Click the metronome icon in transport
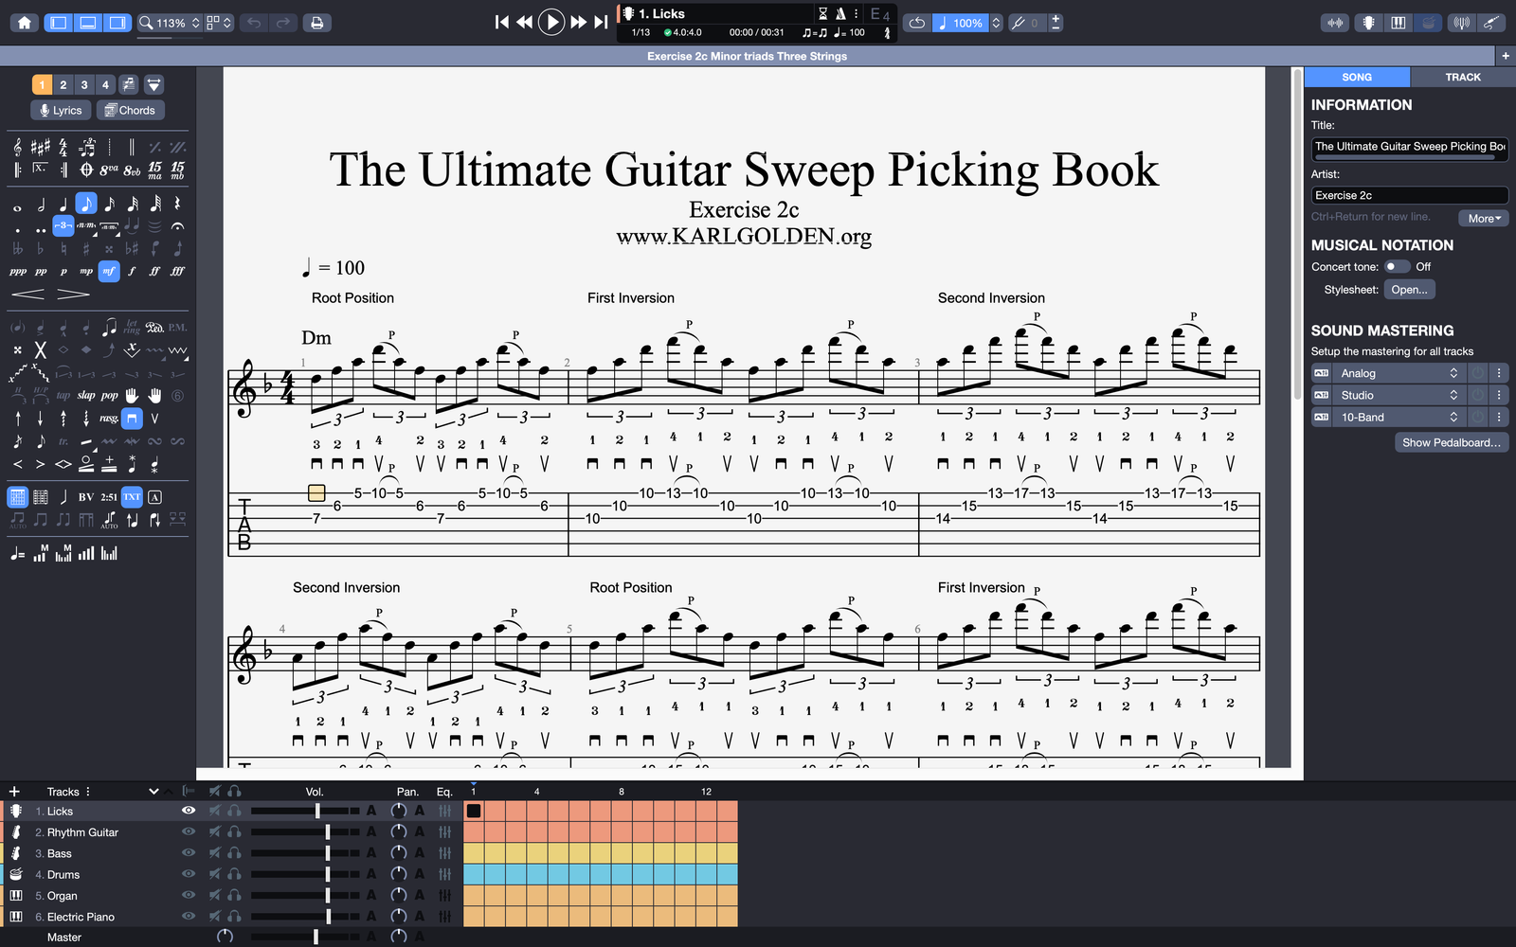This screenshot has width=1516, height=947. tap(840, 13)
